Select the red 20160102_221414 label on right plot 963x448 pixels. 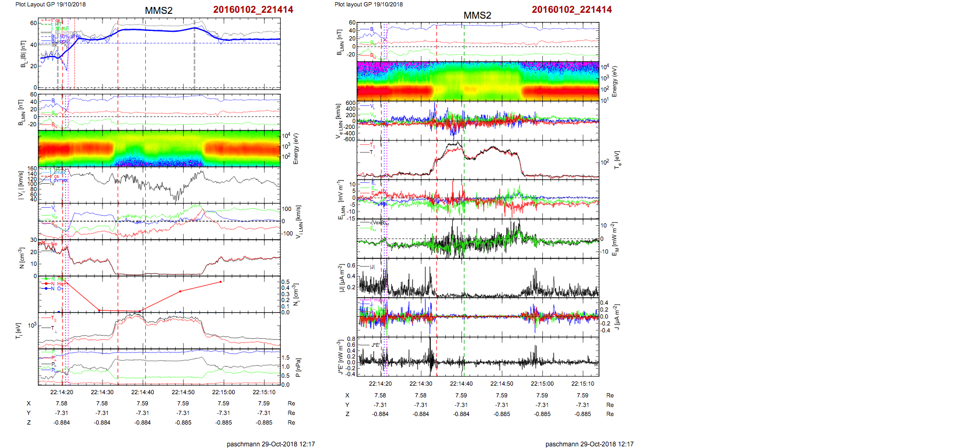pos(572,10)
